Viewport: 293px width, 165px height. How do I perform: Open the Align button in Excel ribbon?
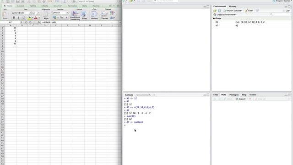(46, 15)
